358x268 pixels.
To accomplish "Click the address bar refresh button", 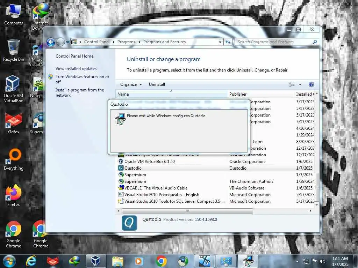I will (x=228, y=42).
